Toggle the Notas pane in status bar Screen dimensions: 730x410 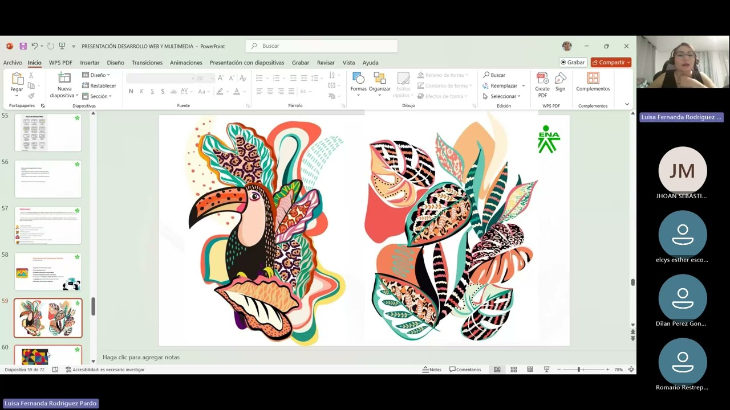click(432, 370)
